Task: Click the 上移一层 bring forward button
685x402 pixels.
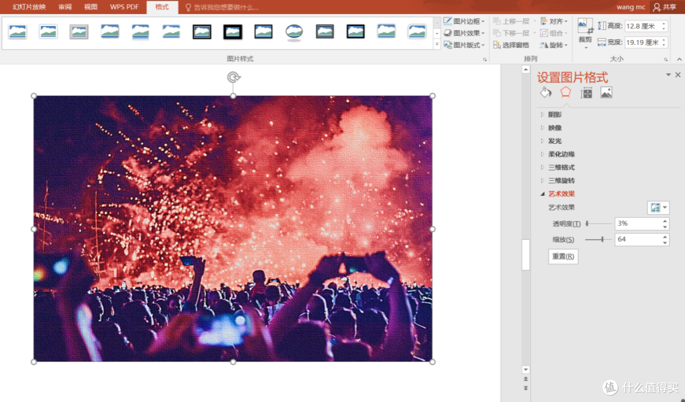Action: [511, 21]
